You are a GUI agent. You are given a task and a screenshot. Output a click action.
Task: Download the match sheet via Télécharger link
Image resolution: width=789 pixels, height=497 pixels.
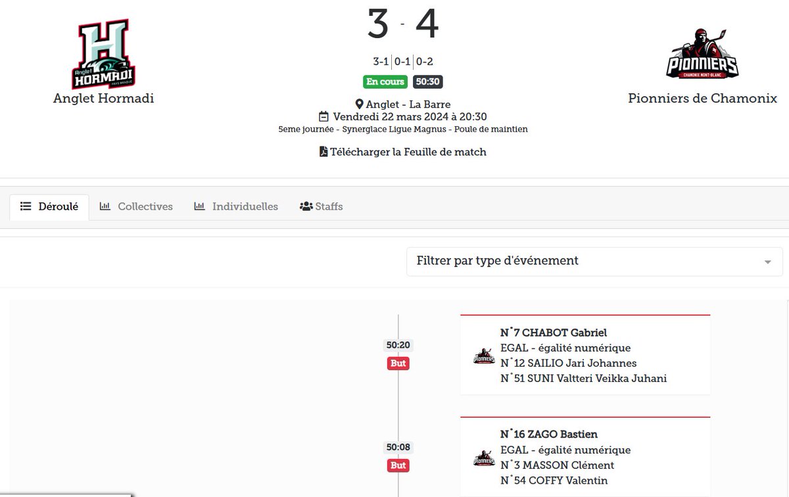coord(402,152)
